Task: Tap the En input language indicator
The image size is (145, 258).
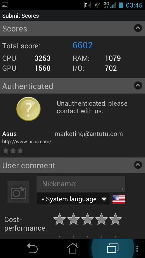Action: [x=88, y=5]
